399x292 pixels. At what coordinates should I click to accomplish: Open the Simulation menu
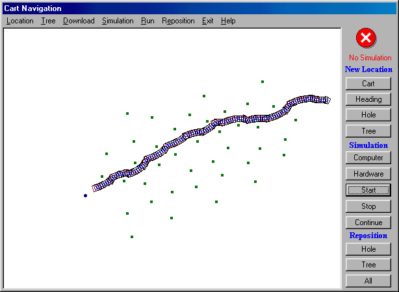pyautogui.click(x=118, y=21)
